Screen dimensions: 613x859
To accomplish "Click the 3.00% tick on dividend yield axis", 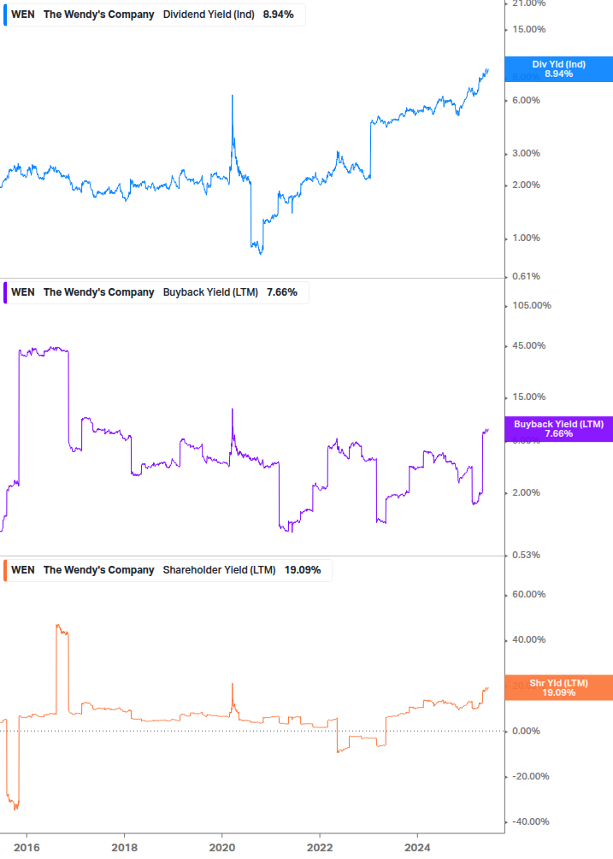I will (526, 153).
